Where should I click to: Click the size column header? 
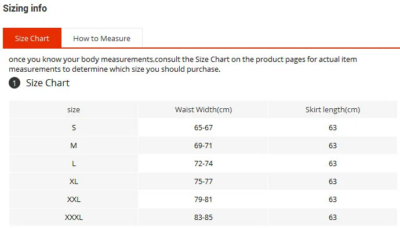pos(74,110)
